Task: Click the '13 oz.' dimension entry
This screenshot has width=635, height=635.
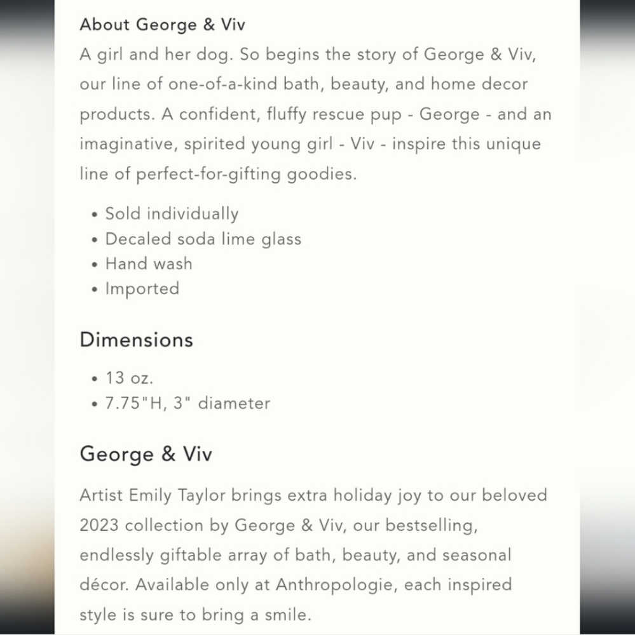Action: click(130, 378)
